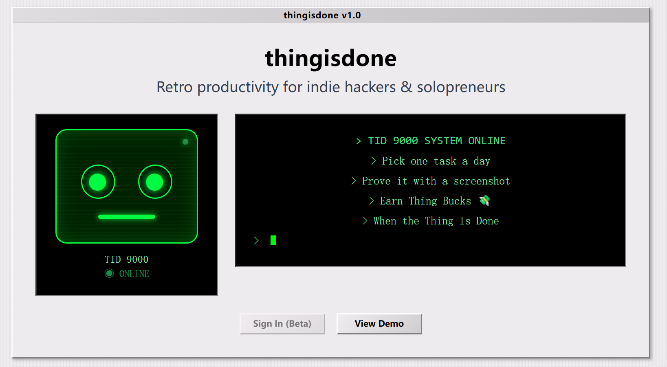Click the "TID 9000" label under robot
The height and width of the screenshot is (367, 667).
126,259
